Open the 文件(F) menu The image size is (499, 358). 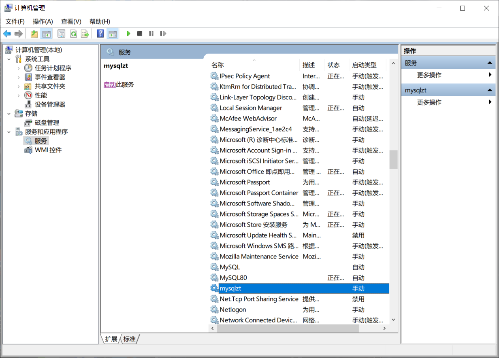(x=15, y=21)
